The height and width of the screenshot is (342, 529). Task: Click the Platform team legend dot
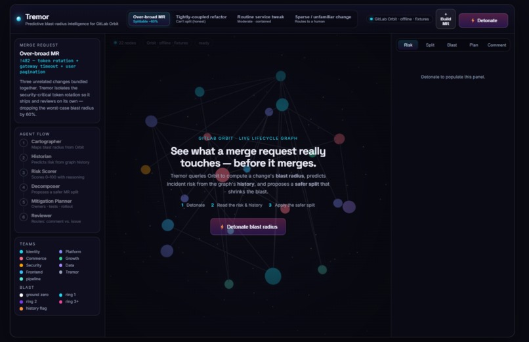61,251
